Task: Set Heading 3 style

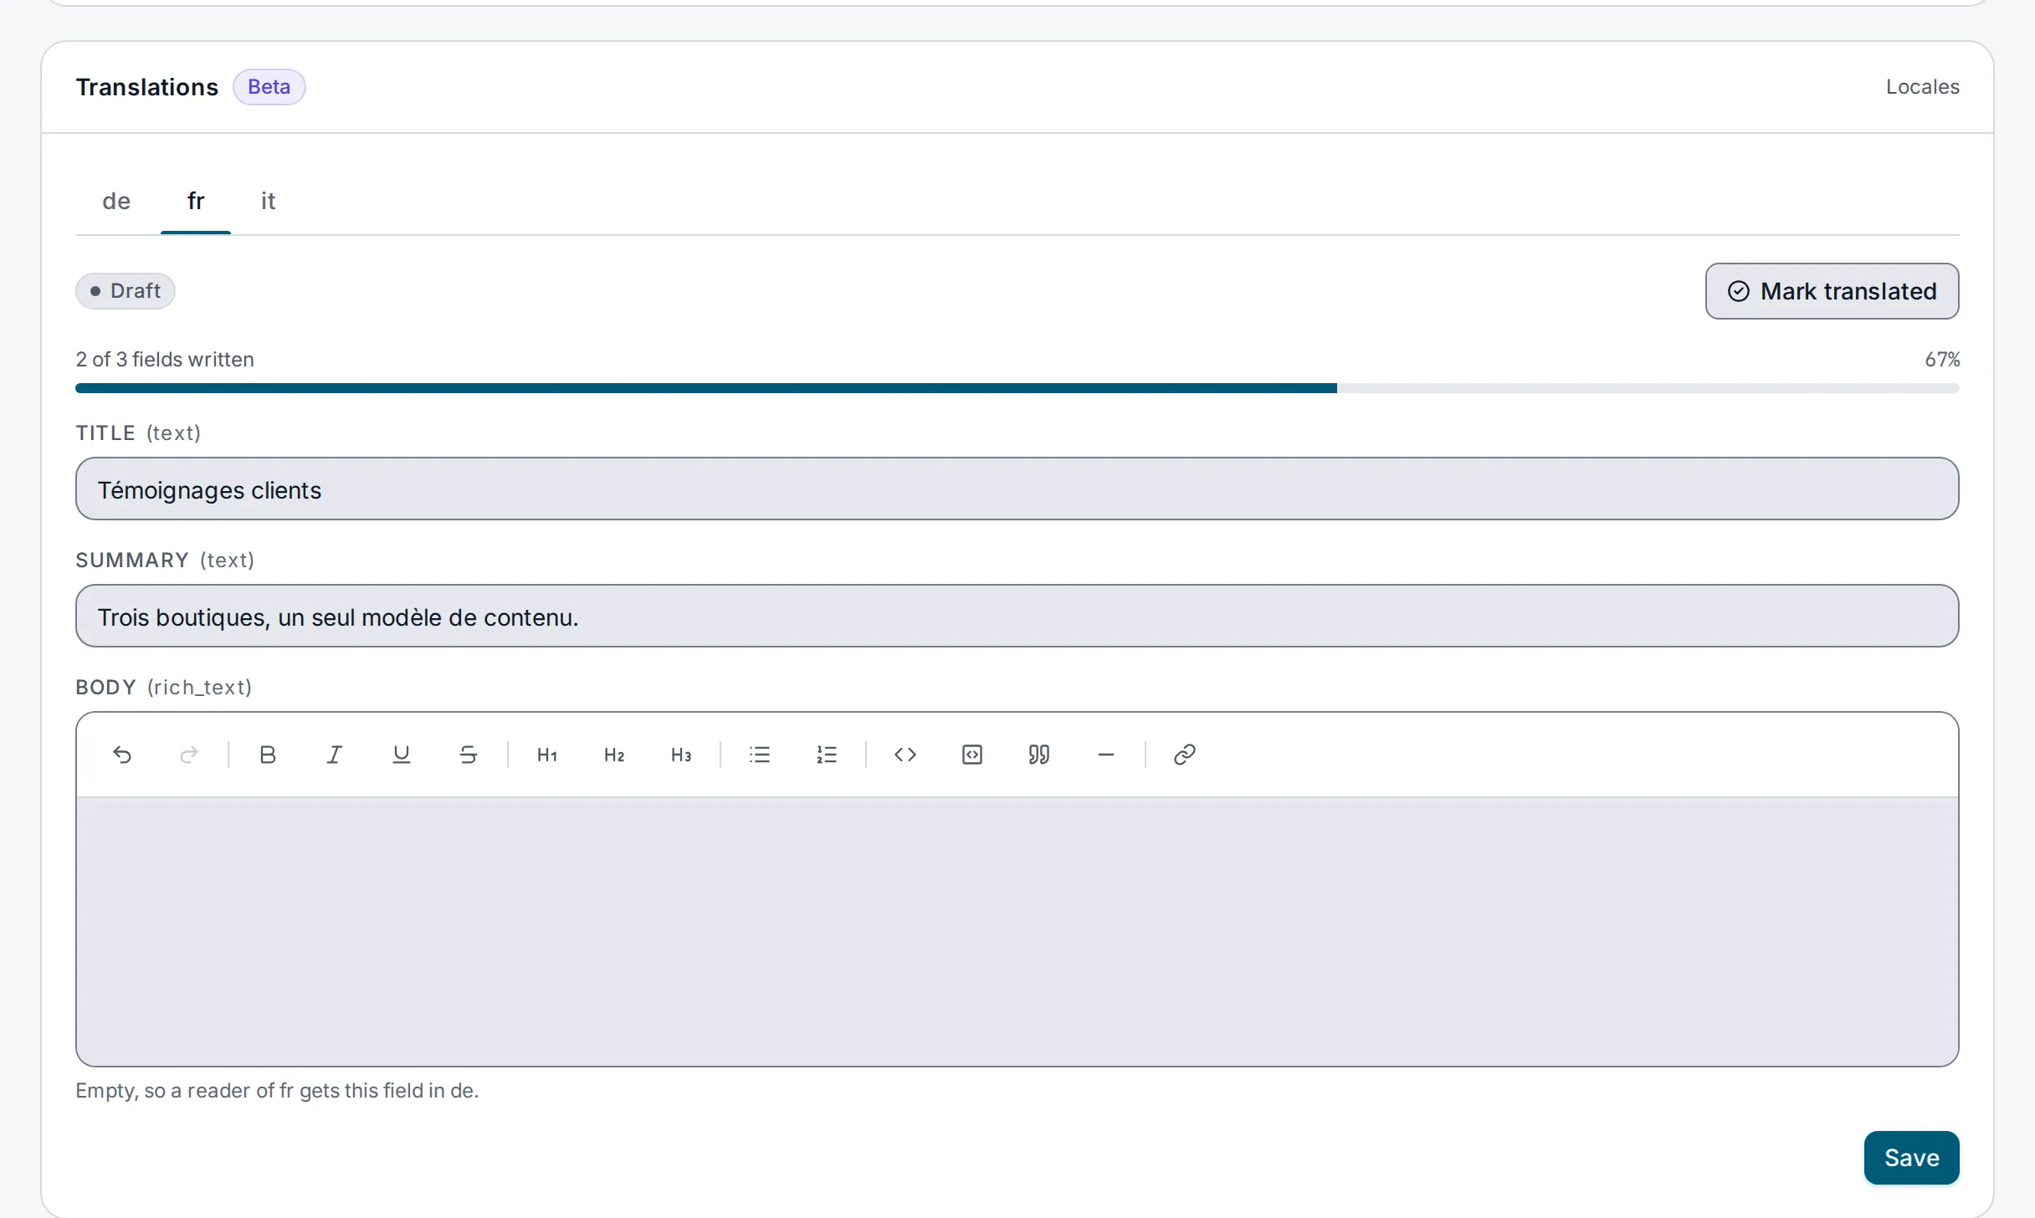Action: 681,755
